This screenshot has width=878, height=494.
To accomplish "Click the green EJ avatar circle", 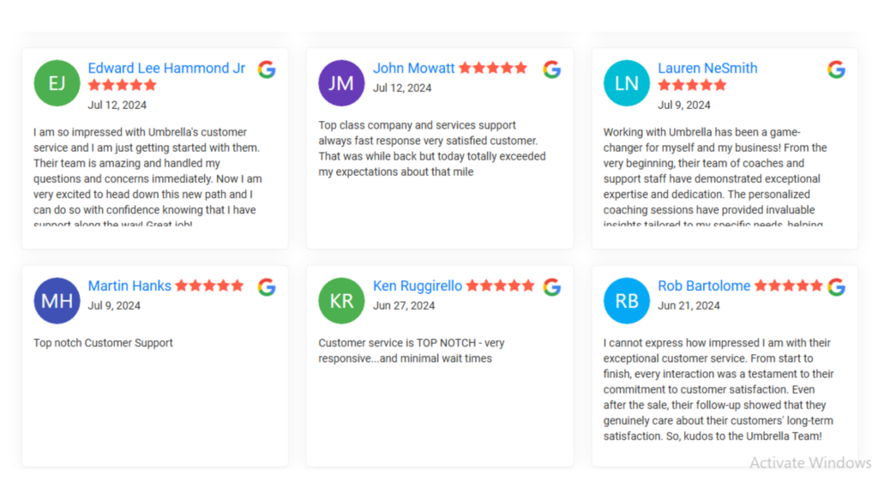I will [57, 83].
